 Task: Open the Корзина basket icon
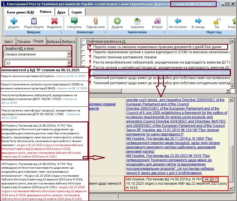135,21
